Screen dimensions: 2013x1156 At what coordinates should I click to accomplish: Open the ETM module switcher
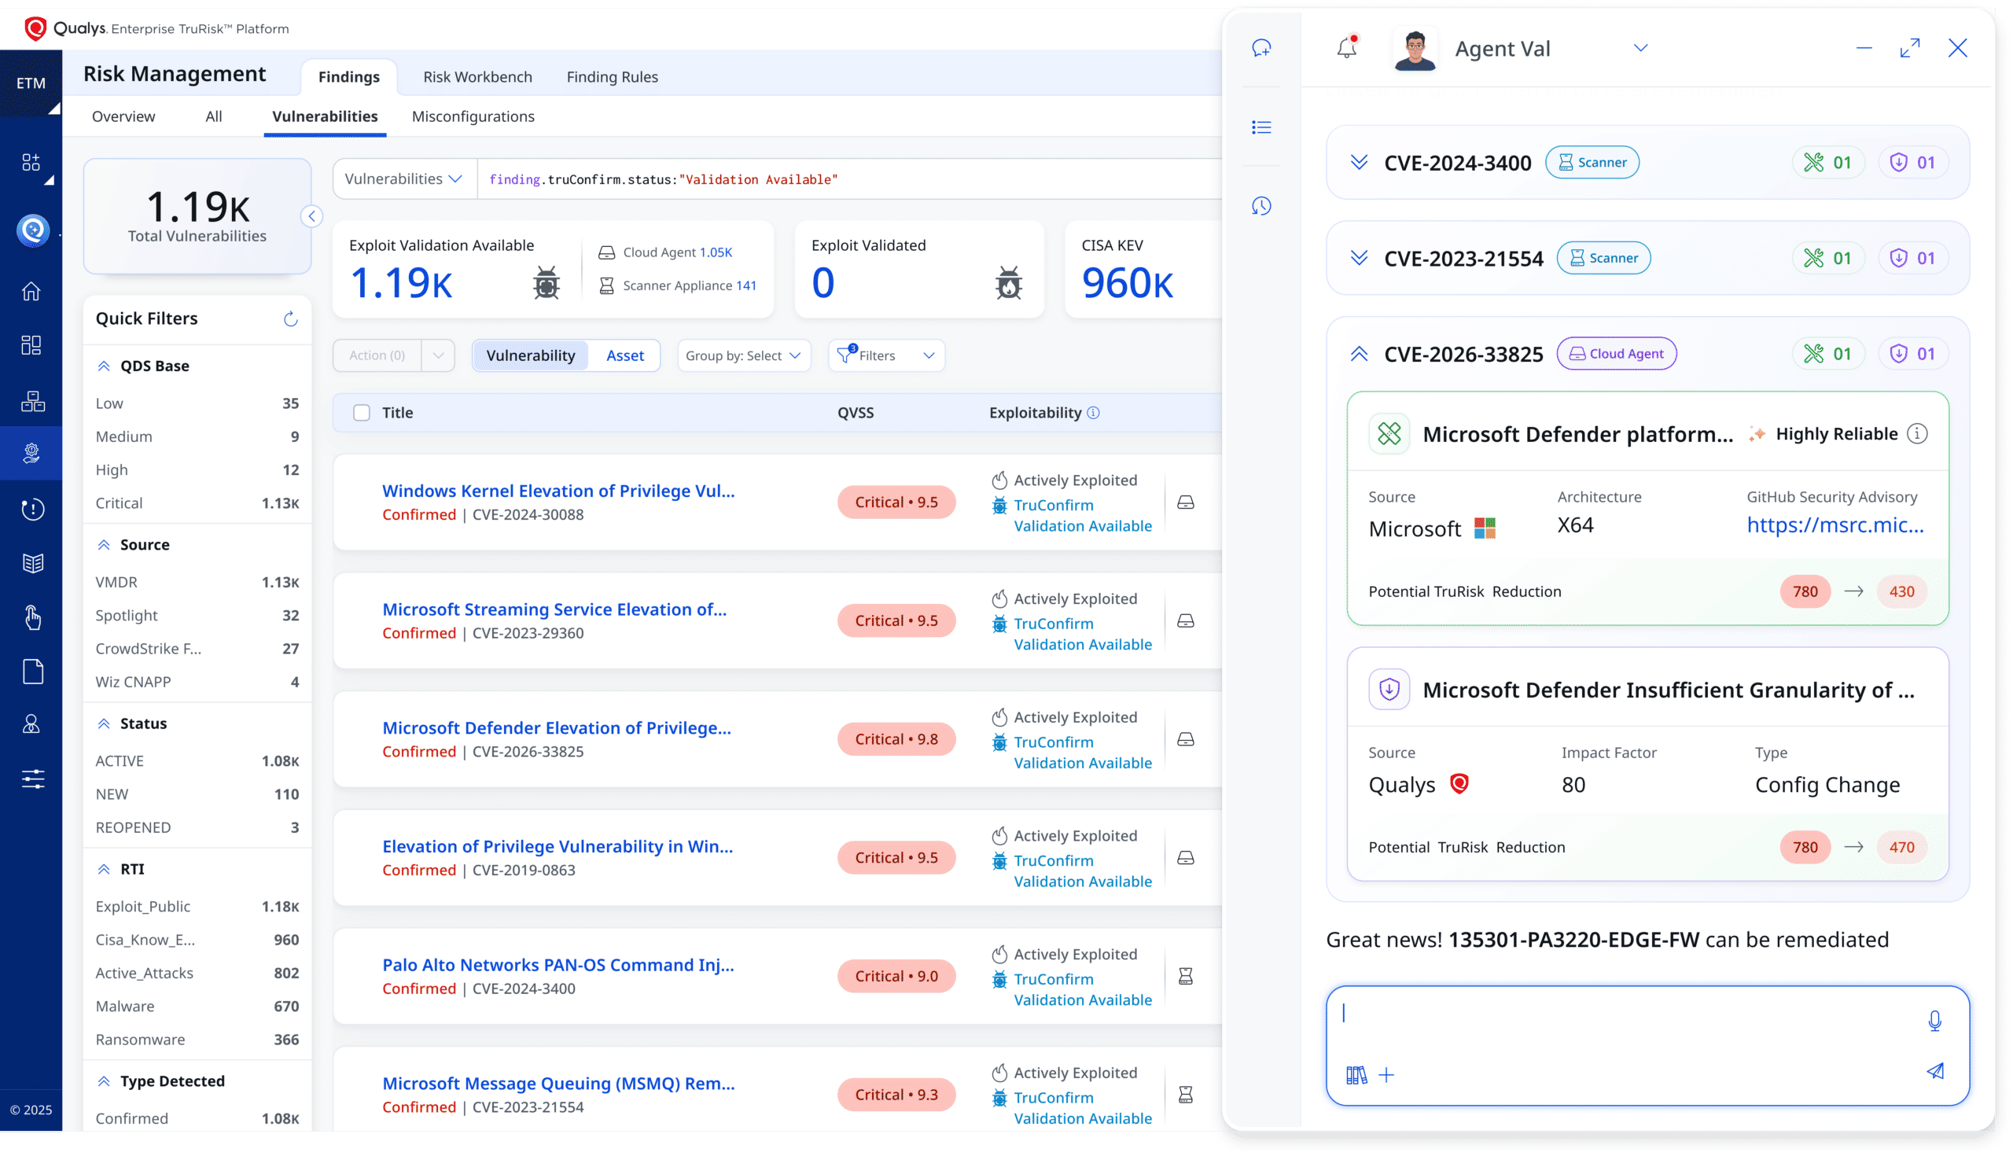pos(31,83)
